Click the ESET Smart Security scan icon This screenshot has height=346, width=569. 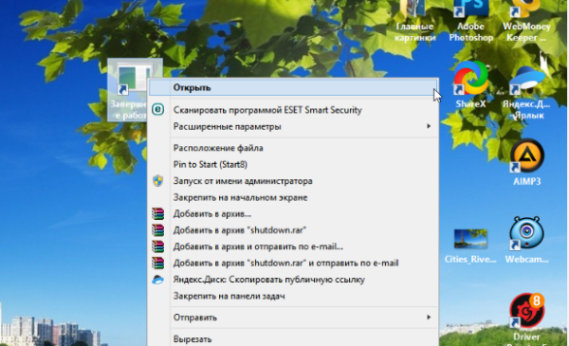(x=157, y=110)
